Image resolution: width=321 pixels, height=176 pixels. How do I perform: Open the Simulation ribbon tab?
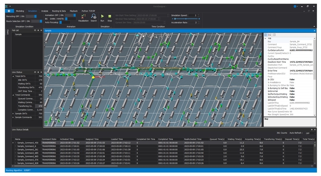tap(33, 11)
